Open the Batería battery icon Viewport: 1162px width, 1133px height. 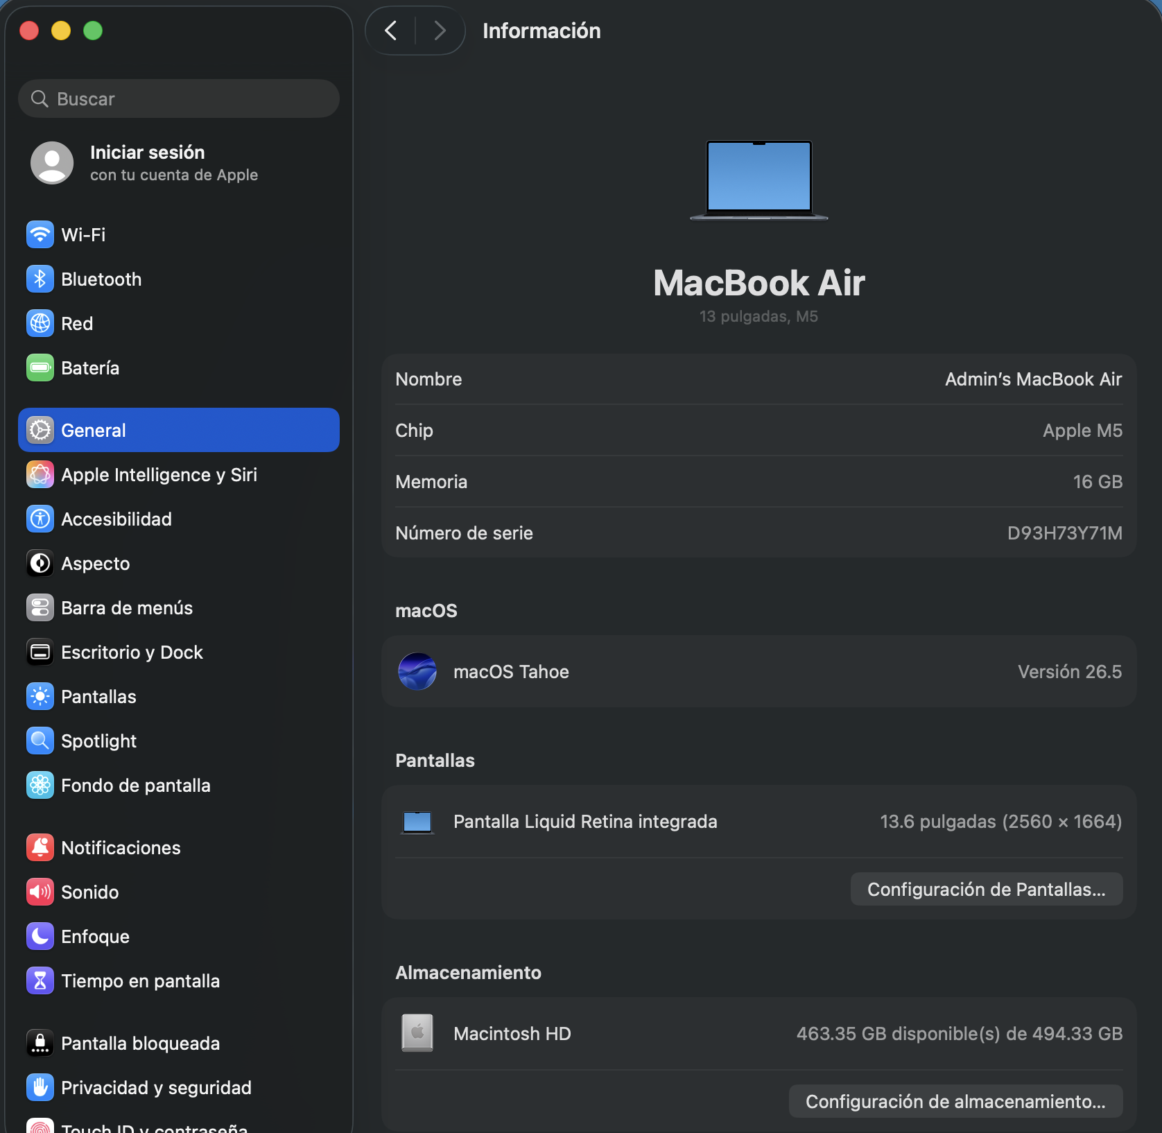tap(40, 367)
